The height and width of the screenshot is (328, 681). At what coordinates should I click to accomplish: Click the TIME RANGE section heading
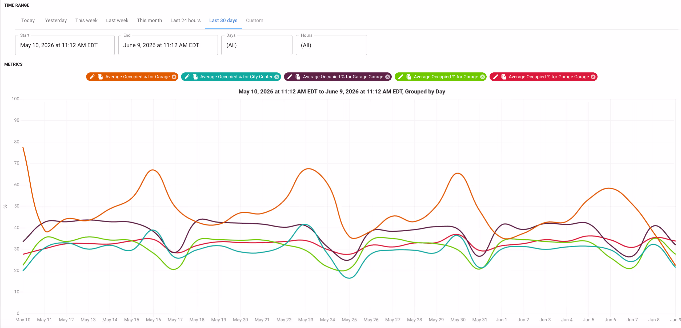click(x=17, y=5)
